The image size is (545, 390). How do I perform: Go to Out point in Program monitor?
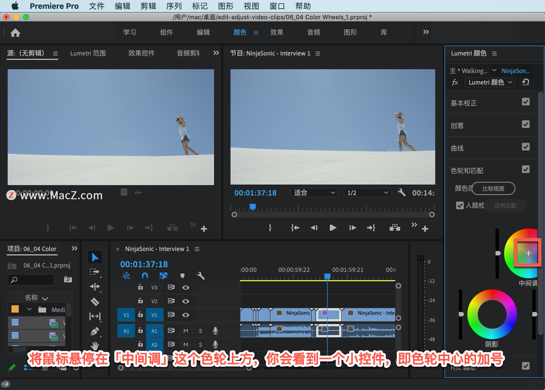tap(371, 228)
